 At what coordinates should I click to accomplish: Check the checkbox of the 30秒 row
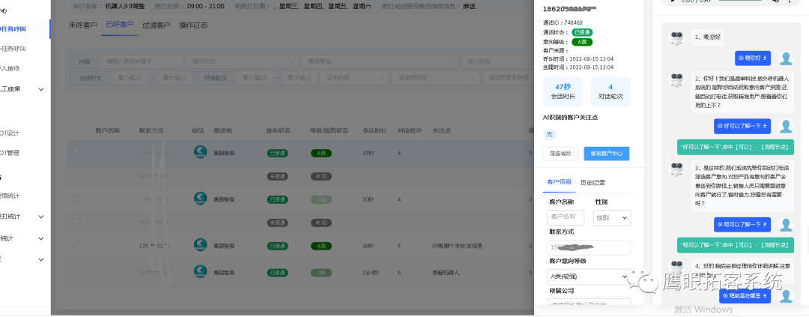[76, 199]
